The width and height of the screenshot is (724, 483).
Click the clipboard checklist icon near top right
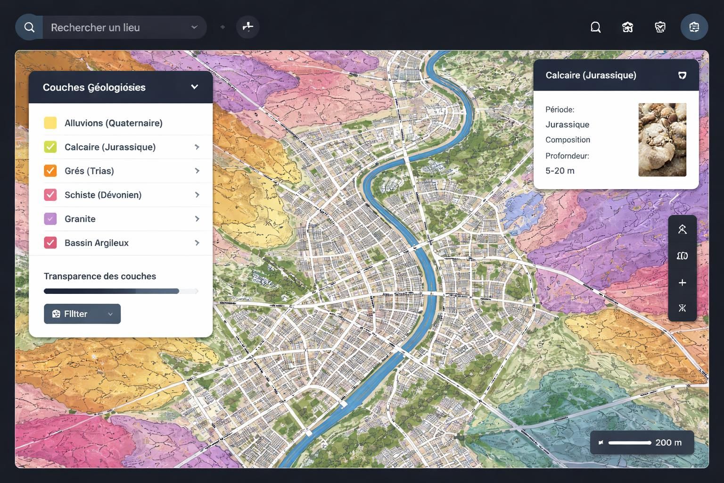click(x=660, y=27)
